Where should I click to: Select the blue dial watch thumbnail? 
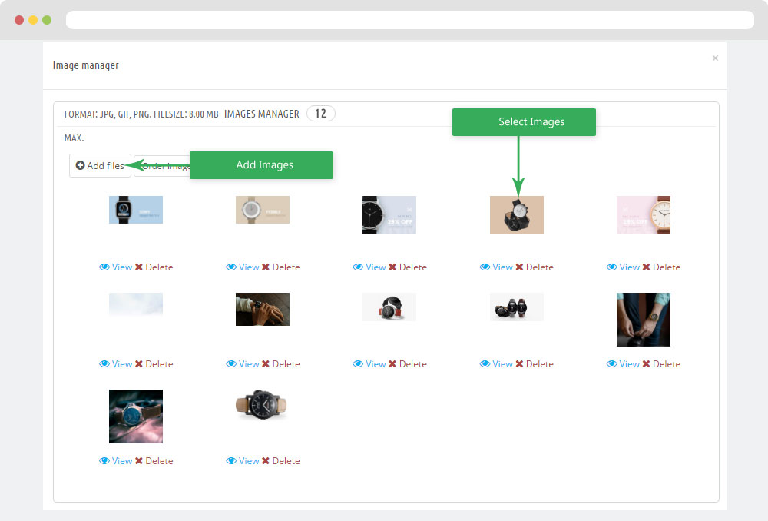click(136, 416)
